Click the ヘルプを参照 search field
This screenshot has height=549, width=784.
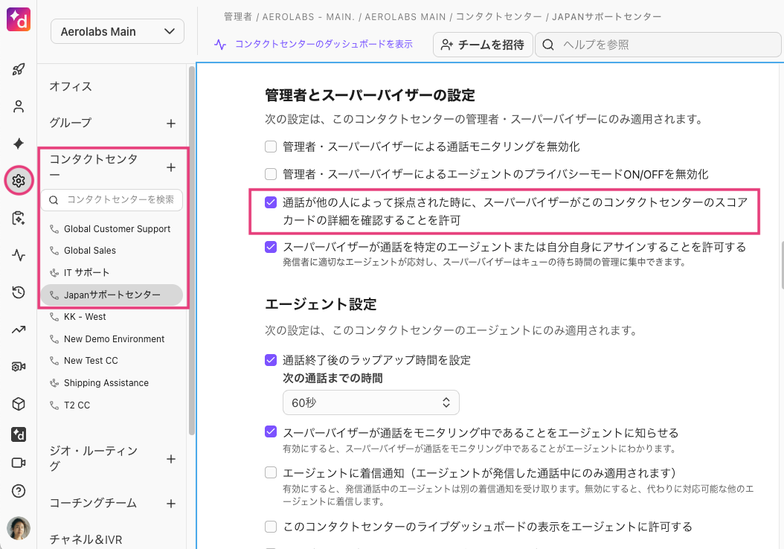pos(658,45)
